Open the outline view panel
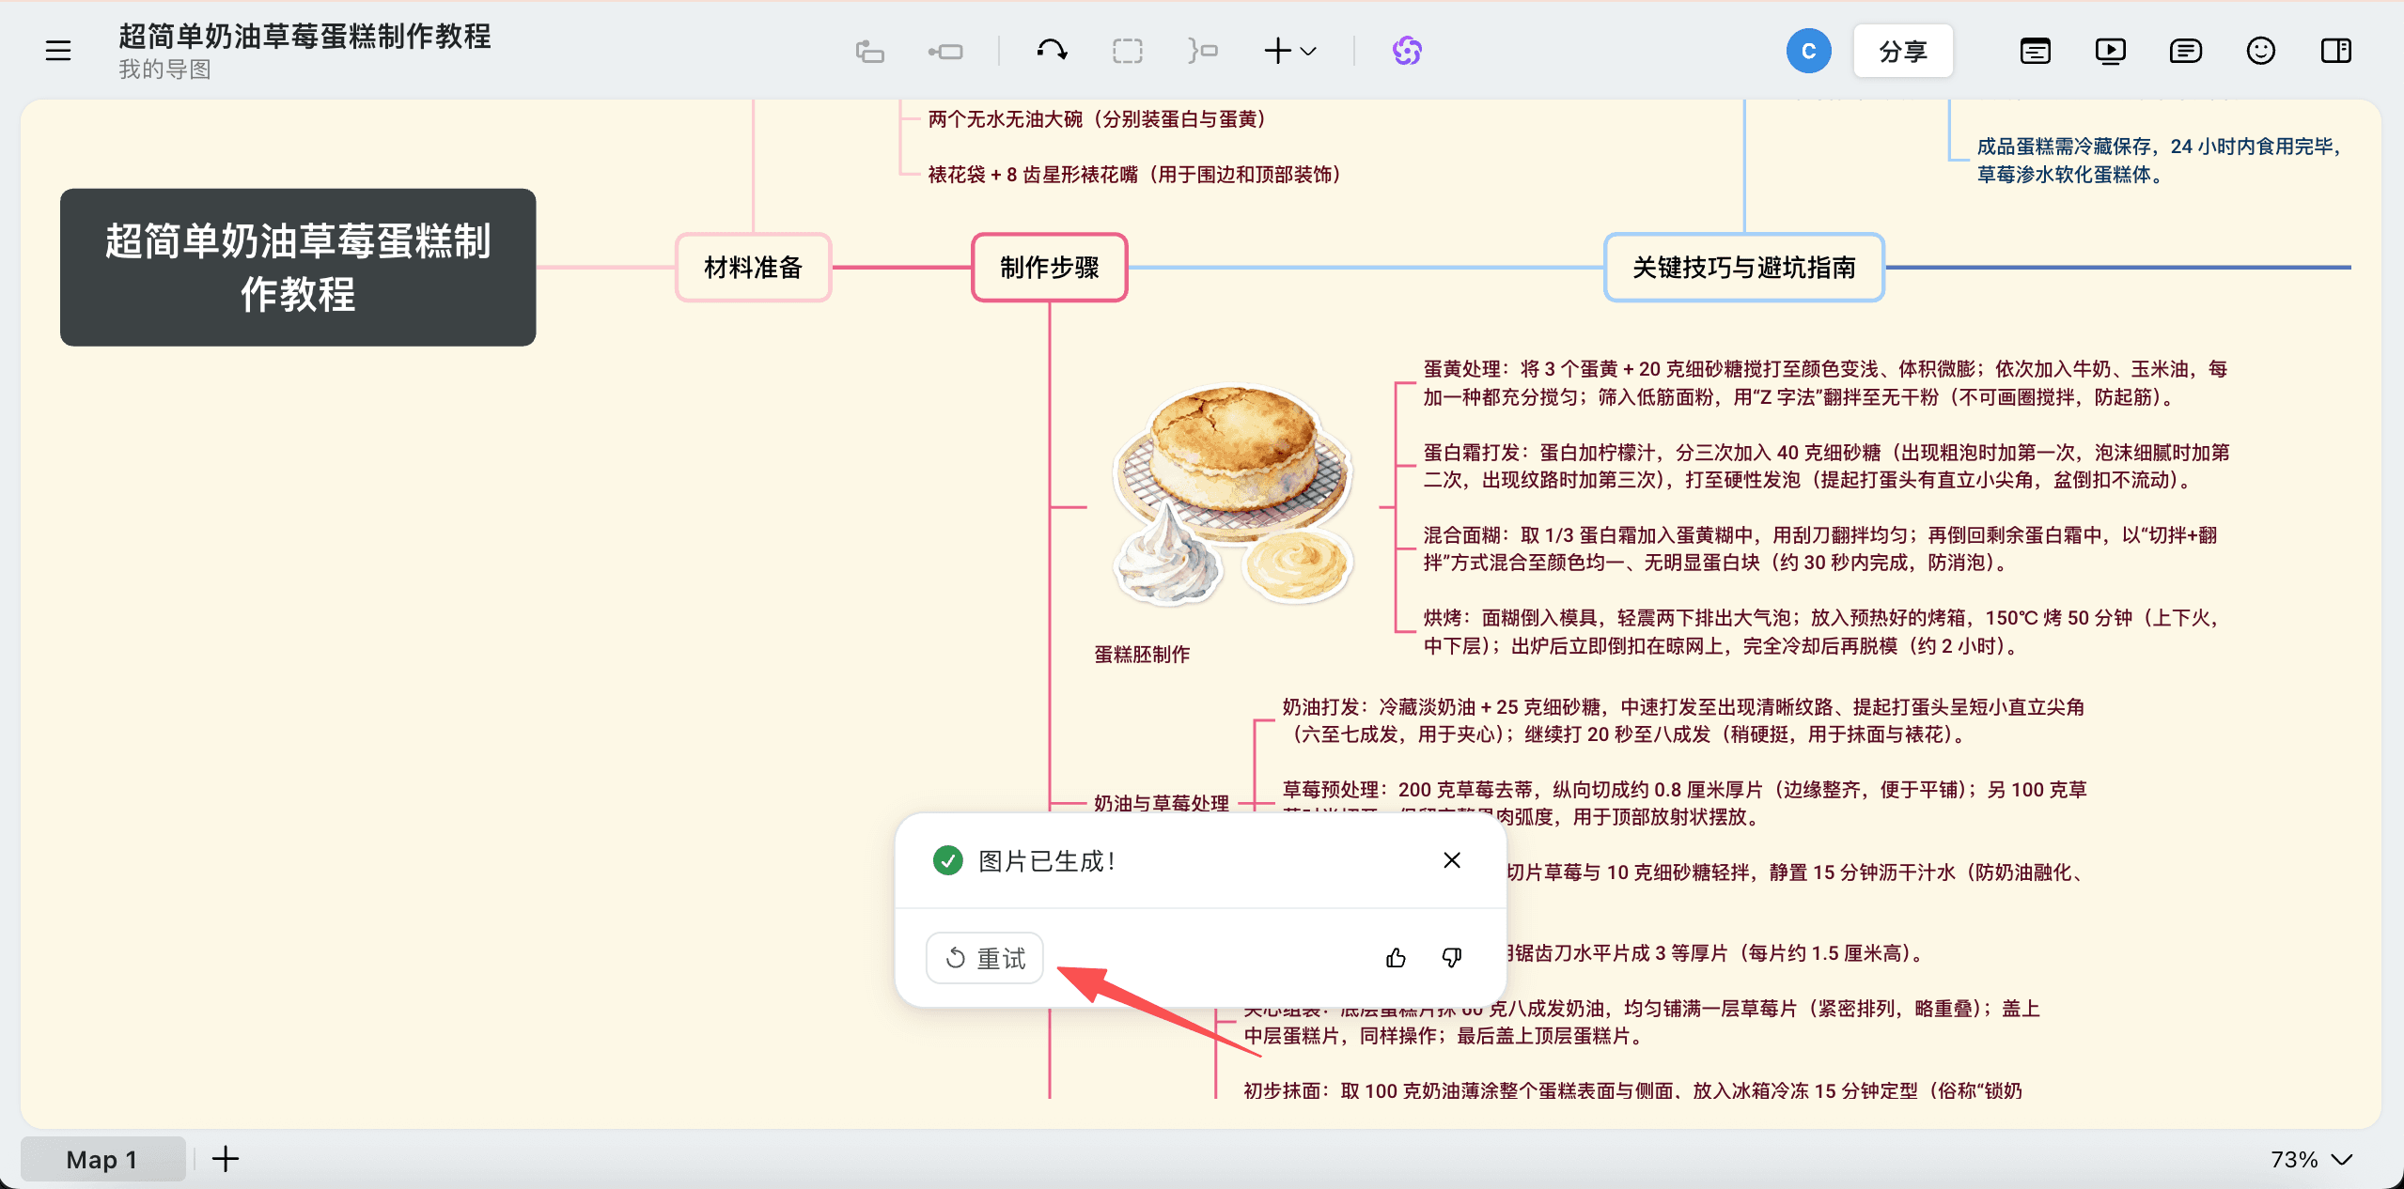This screenshot has width=2404, height=1189. click(x=2034, y=50)
